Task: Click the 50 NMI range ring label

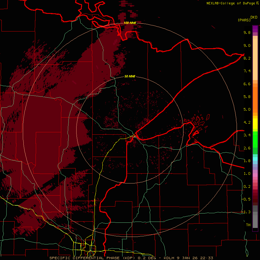Action: coord(130,76)
